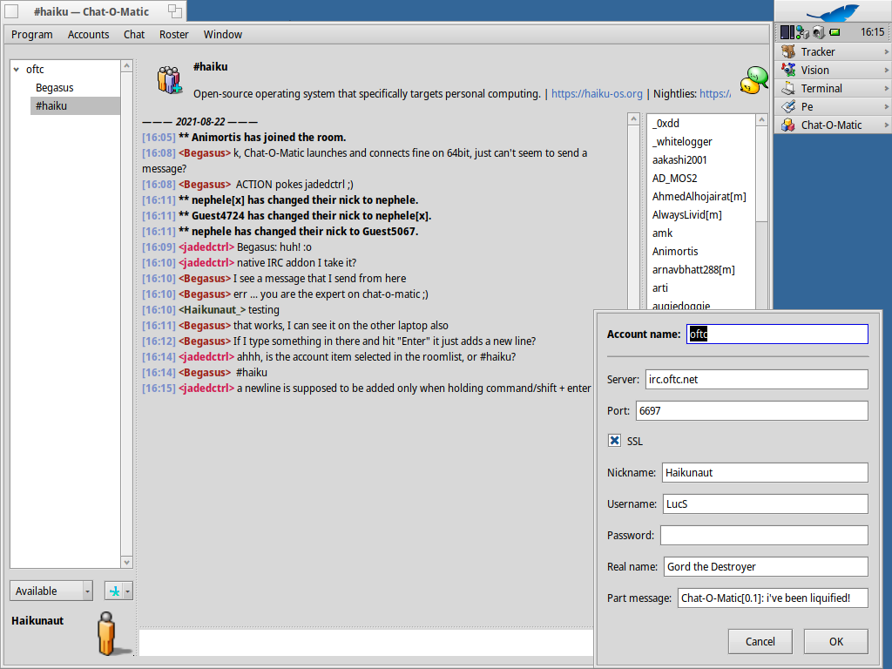Click the Account name field
892x669 pixels.
coord(778,334)
